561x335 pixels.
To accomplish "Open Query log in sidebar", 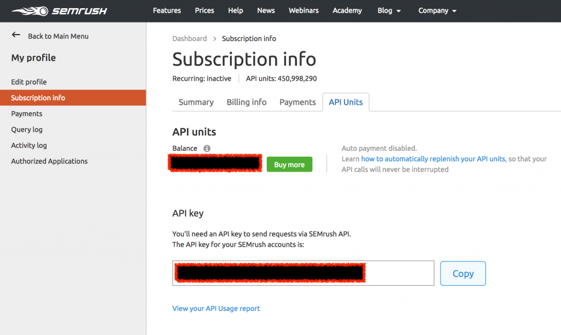I will (x=27, y=129).
